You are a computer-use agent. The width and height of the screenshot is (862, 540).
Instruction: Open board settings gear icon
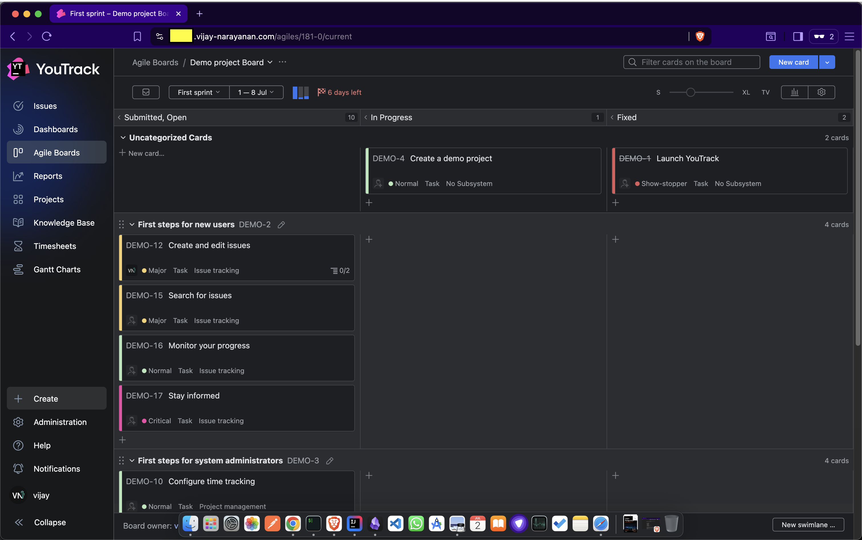pyautogui.click(x=821, y=92)
